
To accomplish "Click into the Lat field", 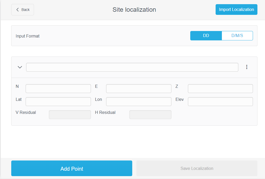I will (x=58, y=102).
